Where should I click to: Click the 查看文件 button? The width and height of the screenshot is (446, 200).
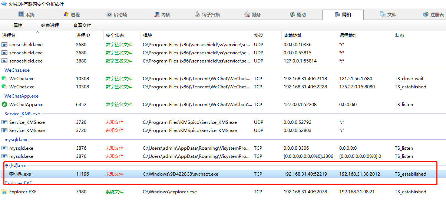pos(82,26)
